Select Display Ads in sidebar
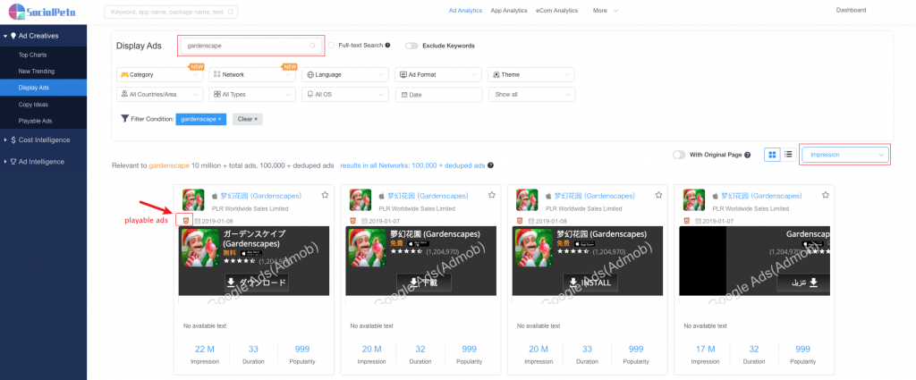This screenshot has height=380, width=916. [43, 88]
